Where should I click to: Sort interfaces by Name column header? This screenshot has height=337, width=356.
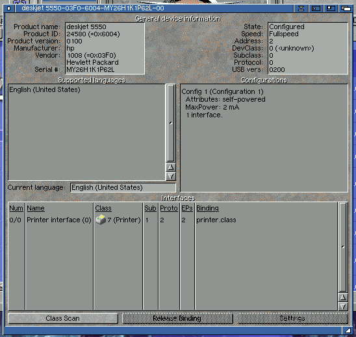point(36,208)
